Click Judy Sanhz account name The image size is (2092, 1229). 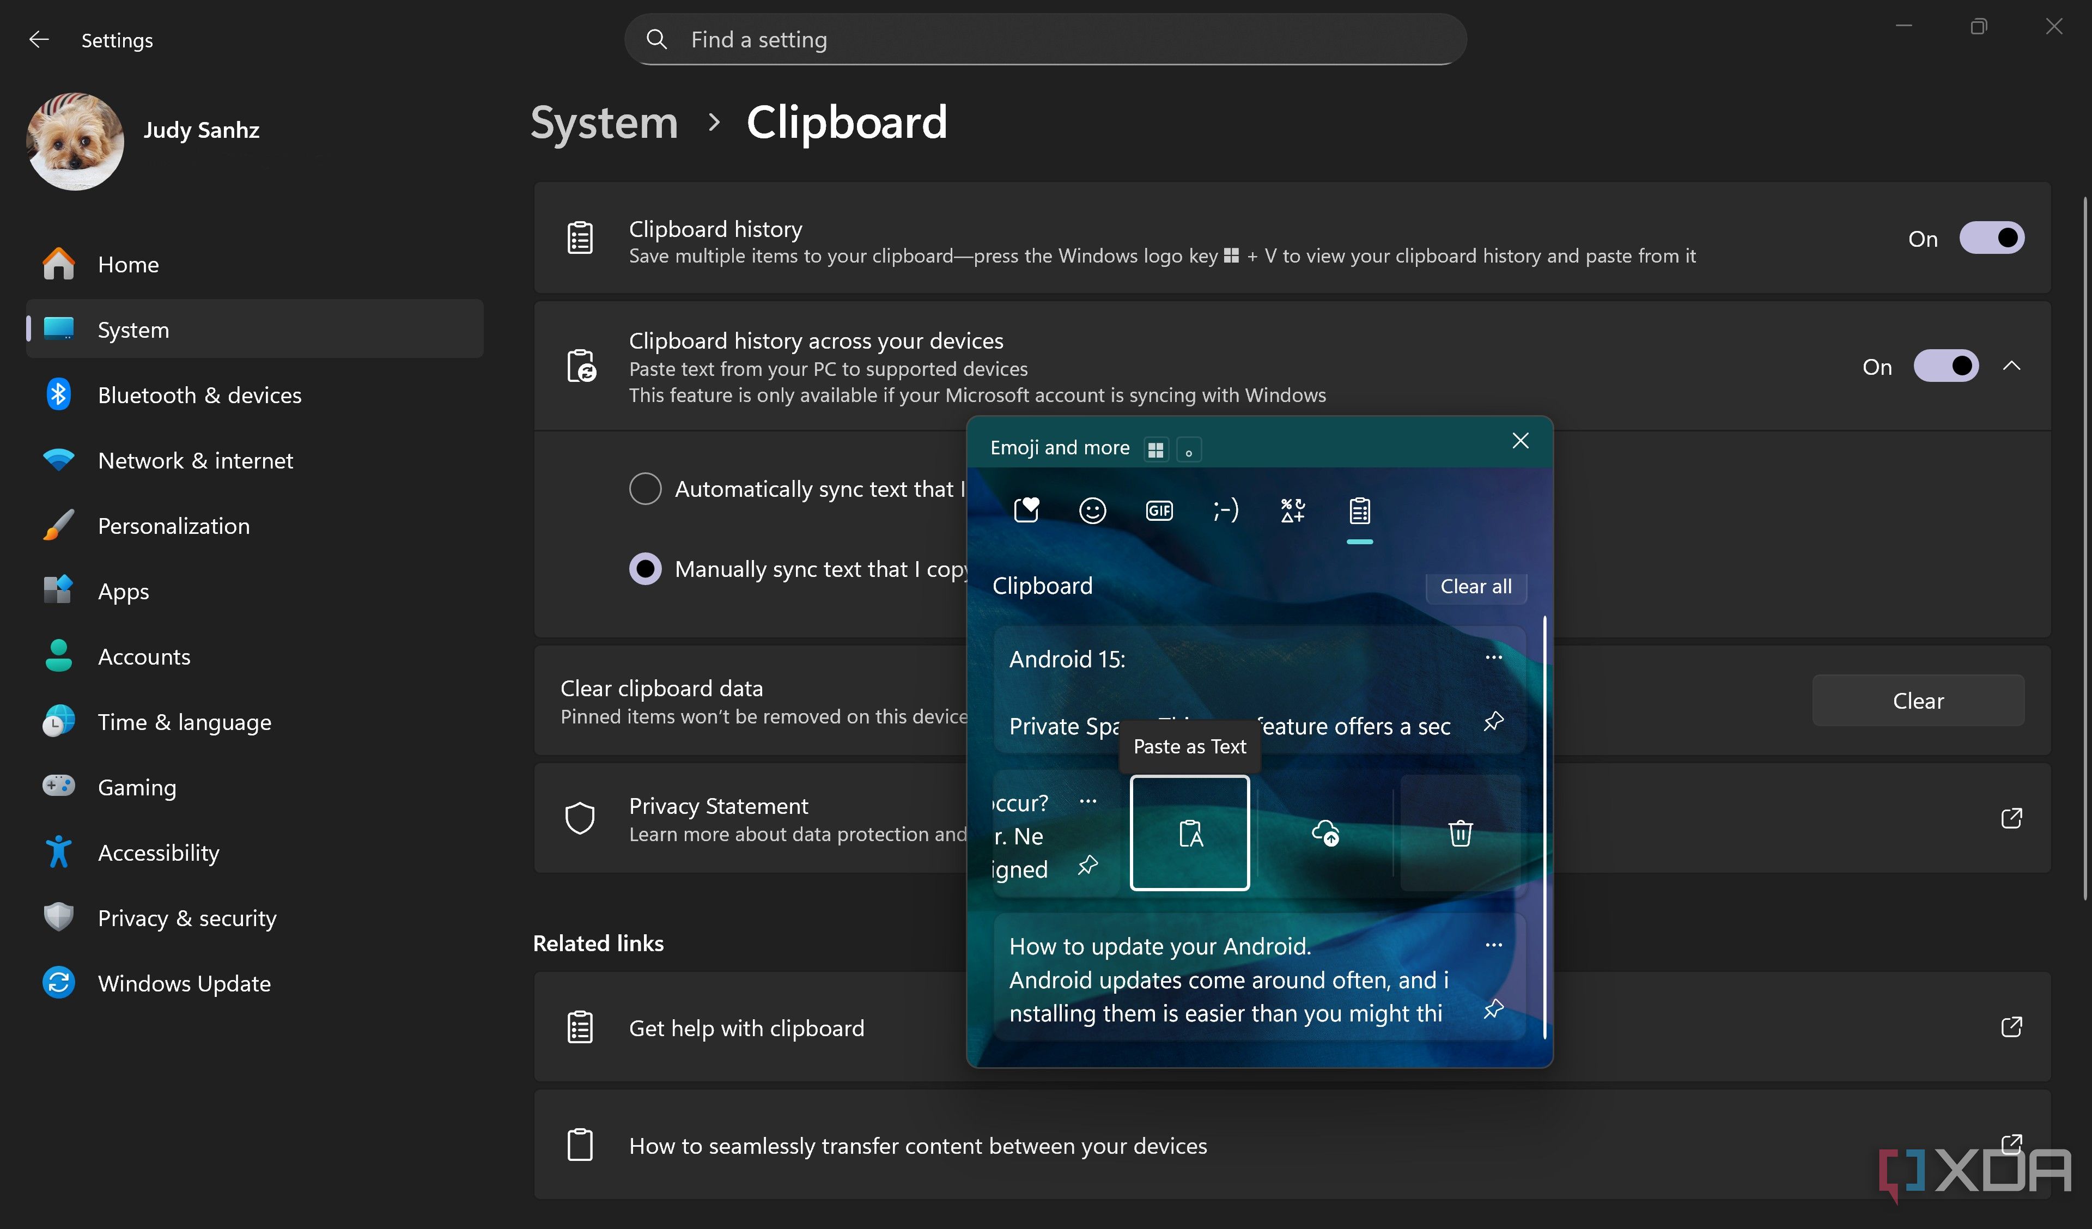(201, 130)
